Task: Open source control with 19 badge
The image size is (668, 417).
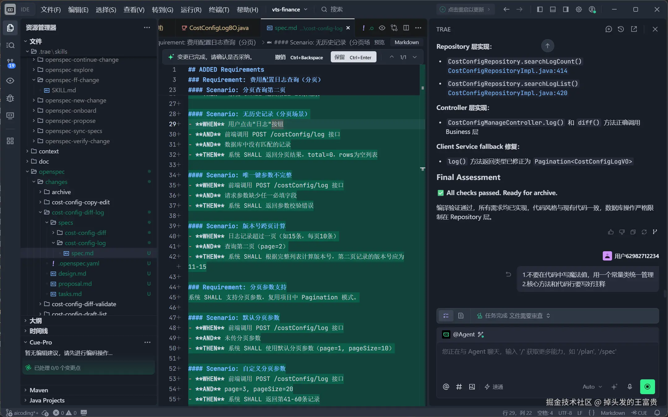Action: 10,63
